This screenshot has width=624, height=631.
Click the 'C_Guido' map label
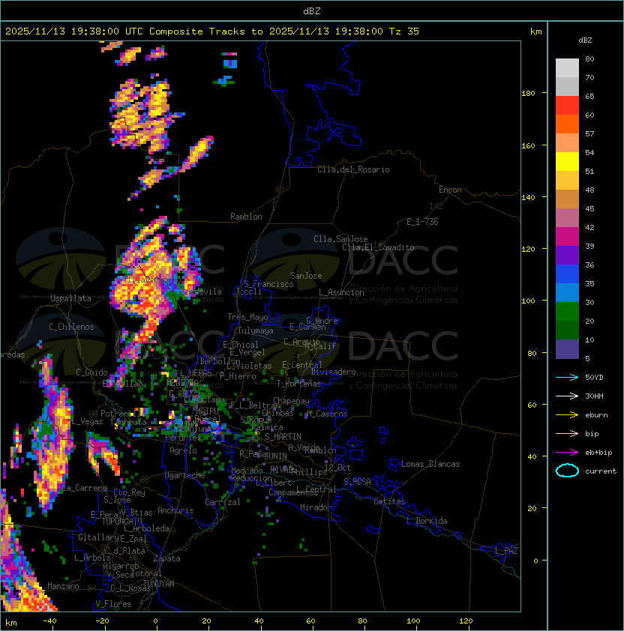pos(91,372)
